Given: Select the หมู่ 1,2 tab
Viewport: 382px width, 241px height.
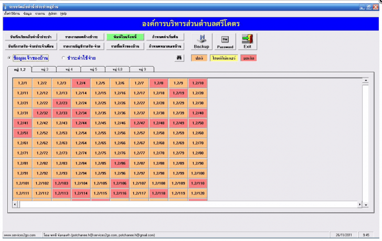Looking at the screenshot, I should (x=20, y=69).
